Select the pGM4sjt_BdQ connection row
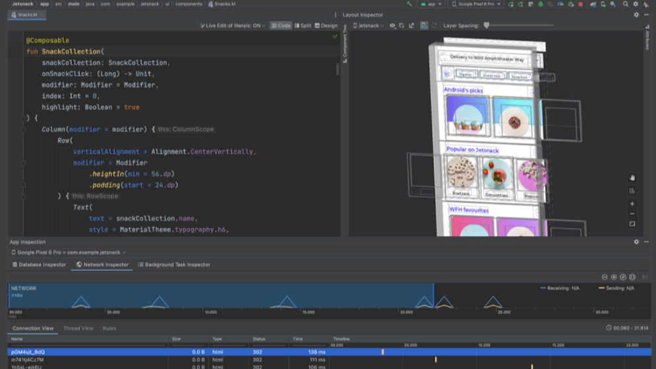Image resolution: width=656 pixels, height=369 pixels. (x=329, y=353)
